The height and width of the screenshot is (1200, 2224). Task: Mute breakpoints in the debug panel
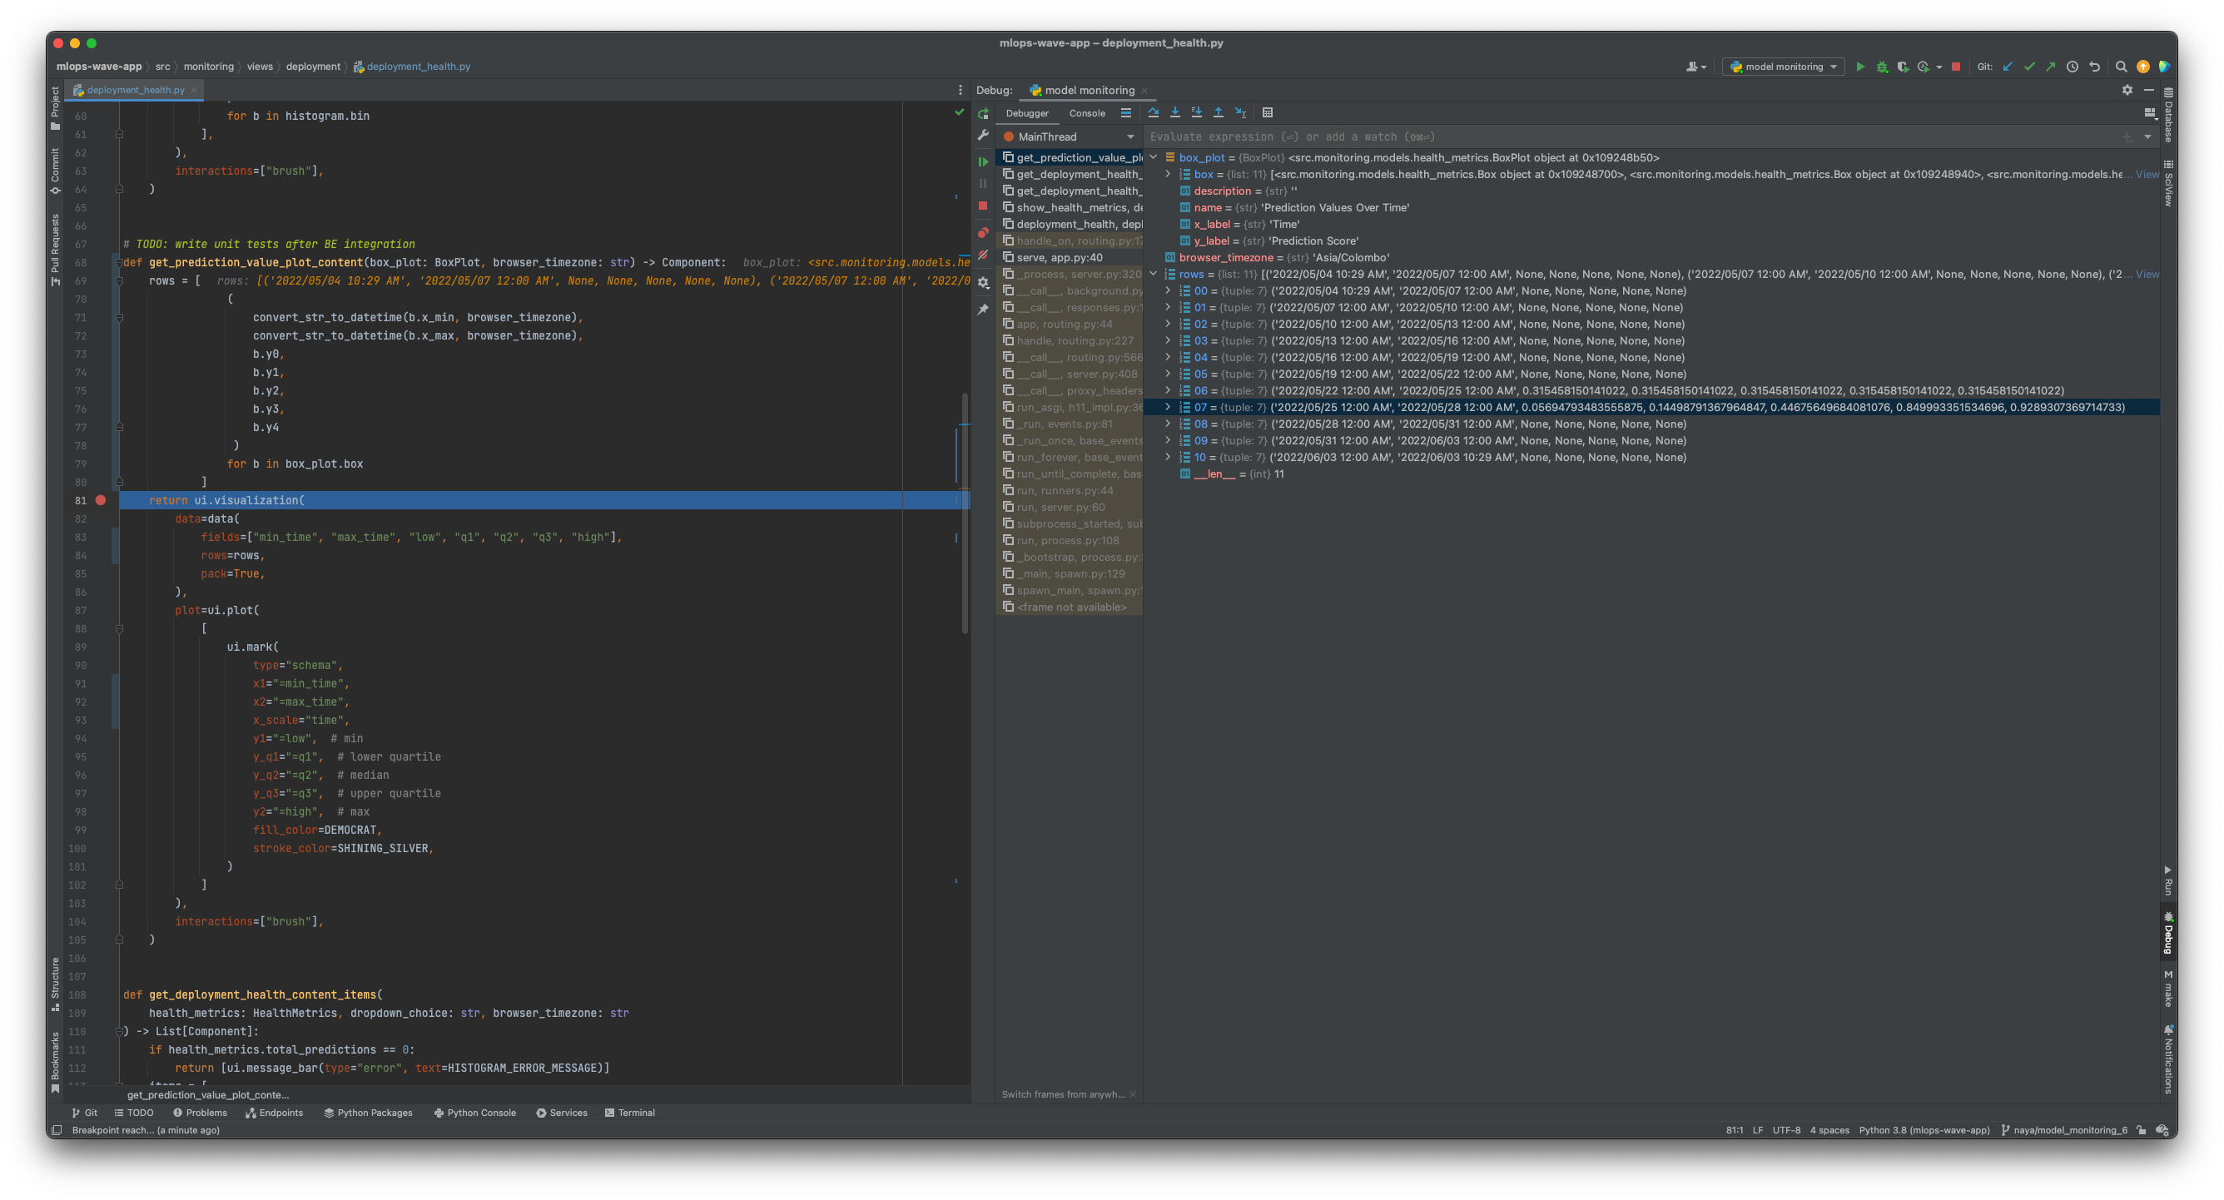[x=982, y=255]
